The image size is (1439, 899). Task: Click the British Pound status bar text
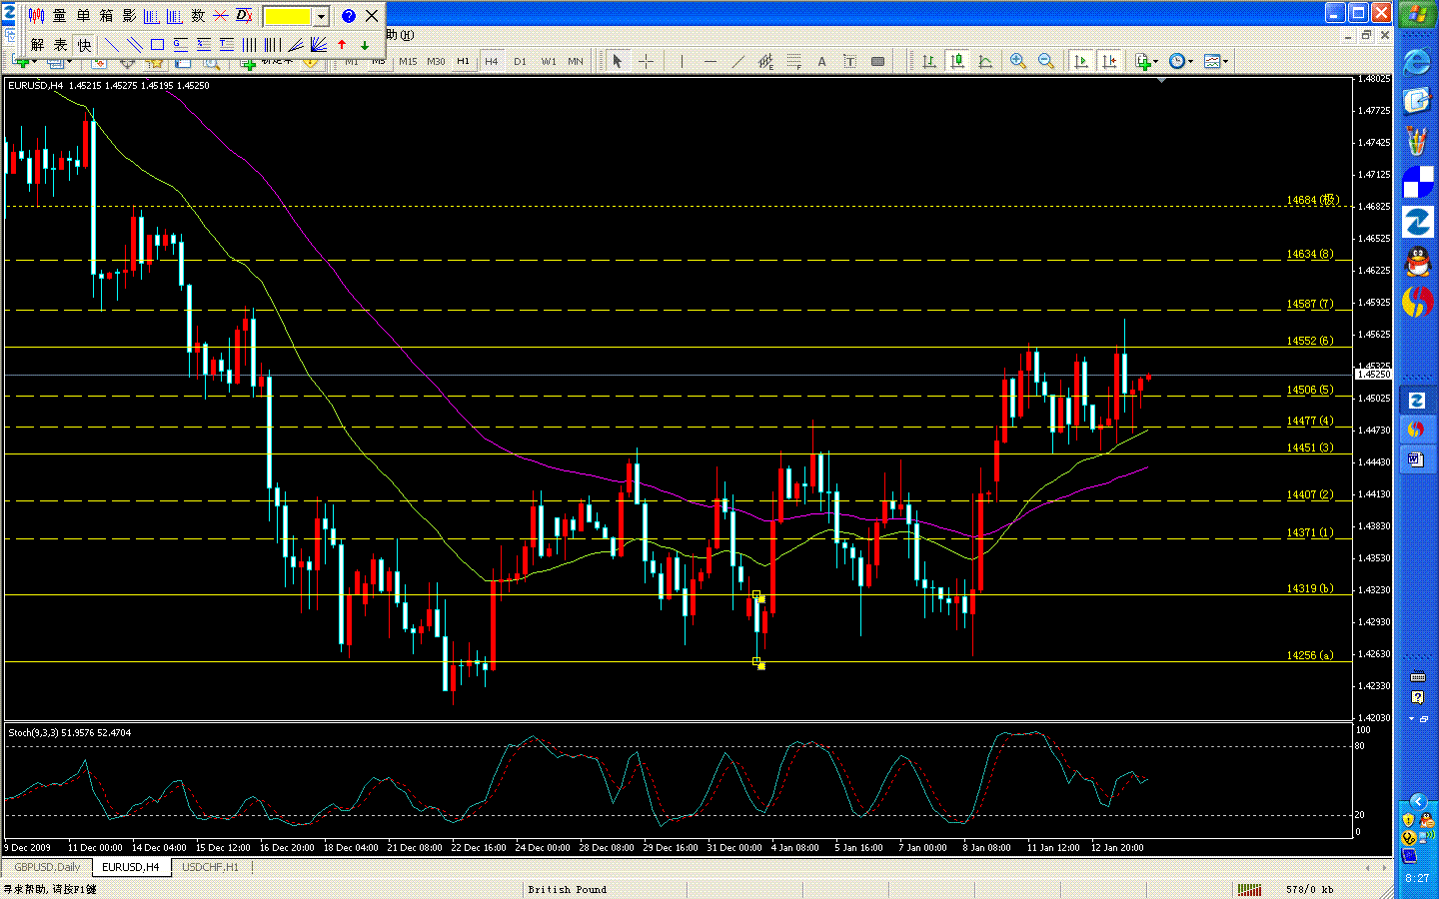pos(568,889)
